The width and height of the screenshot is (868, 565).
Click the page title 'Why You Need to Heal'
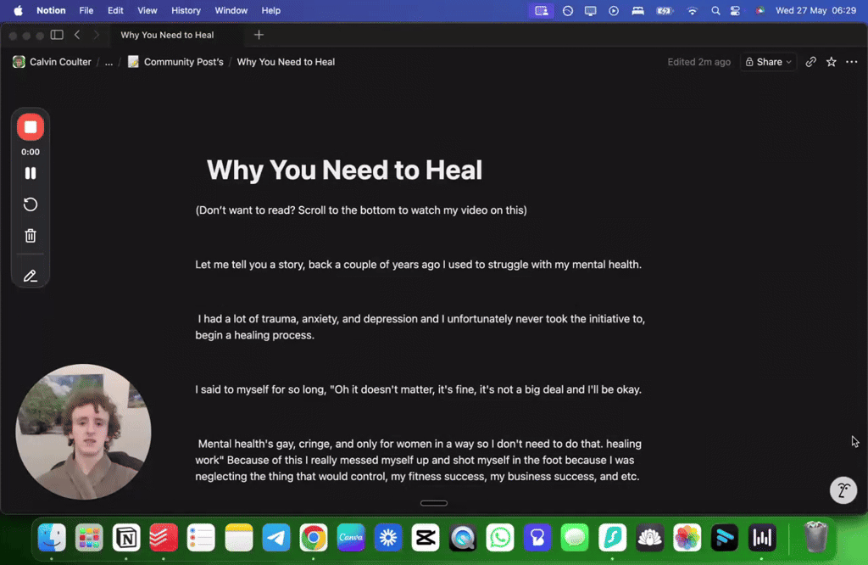[344, 170]
